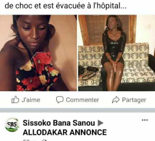The width and height of the screenshot is (155, 141).
Task: Open the right photo showing patterned sofa
Action: [117, 53]
